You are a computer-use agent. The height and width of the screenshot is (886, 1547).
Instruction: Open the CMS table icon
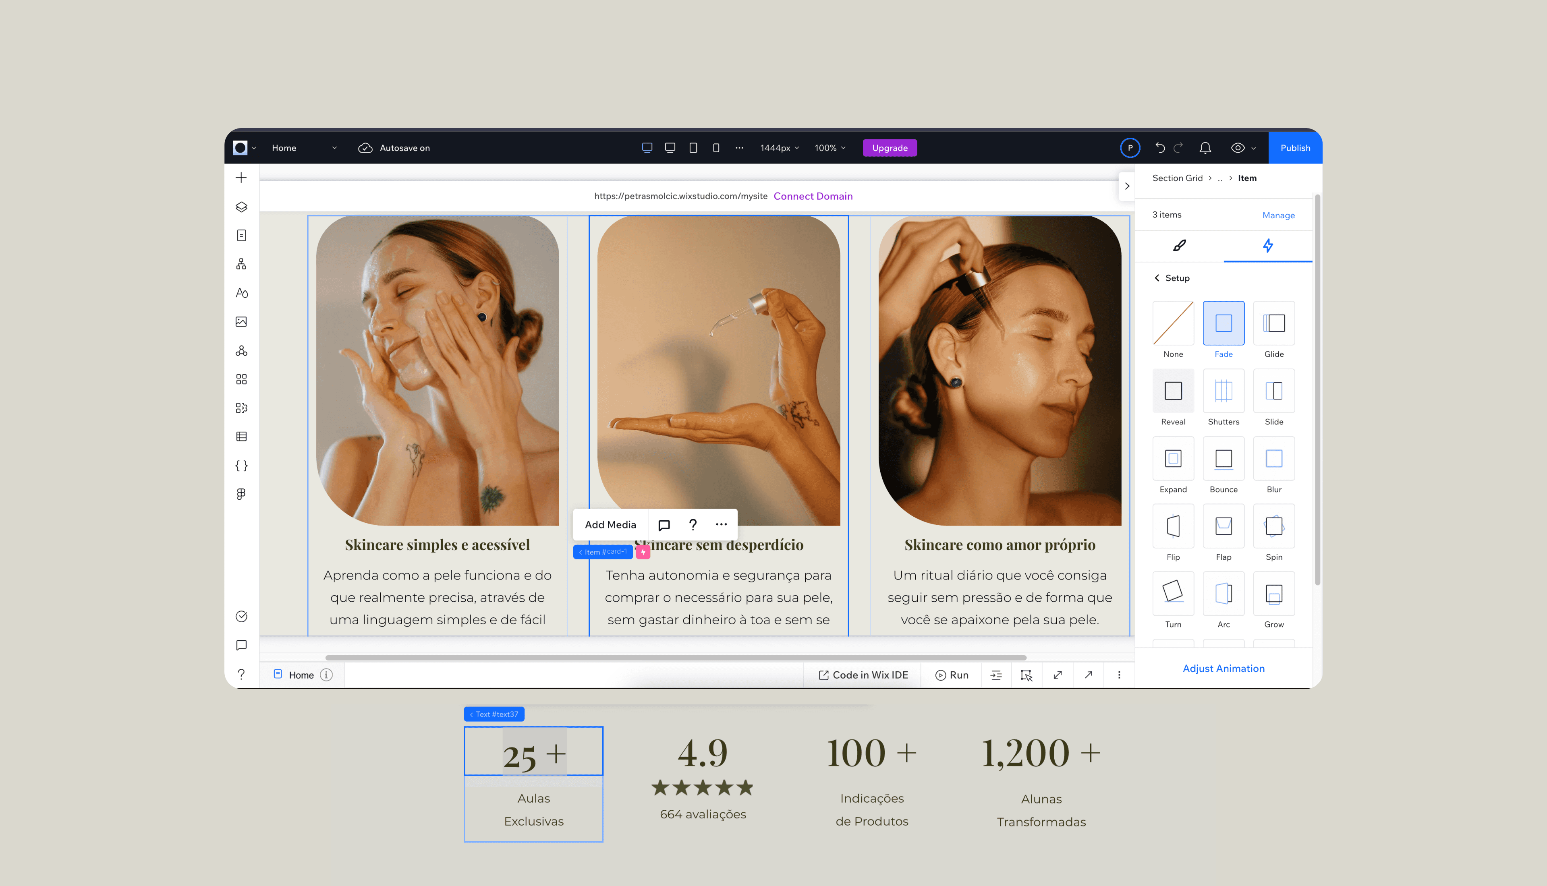[241, 436]
